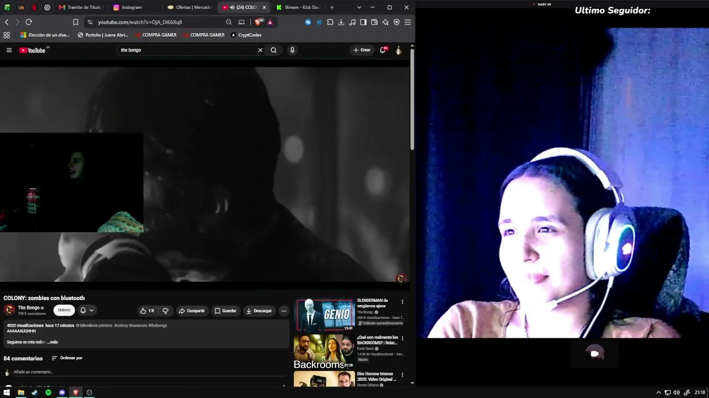
Task: Open the Backrooms video thumbnail
Action: click(324, 352)
